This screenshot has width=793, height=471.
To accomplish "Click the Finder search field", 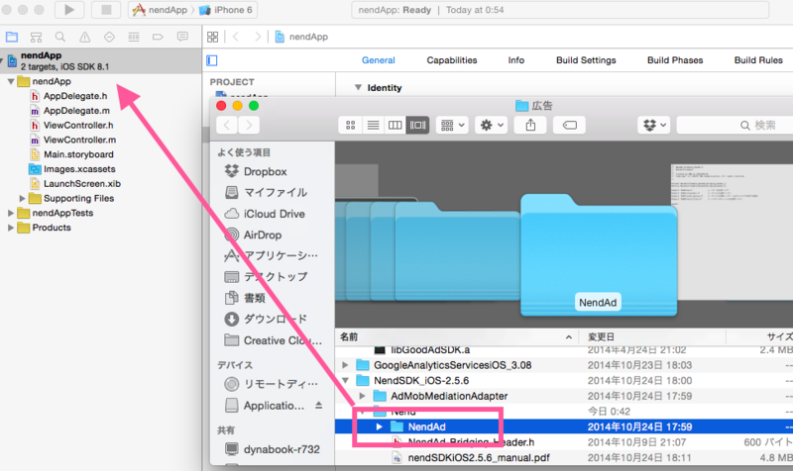I will [735, 126].
